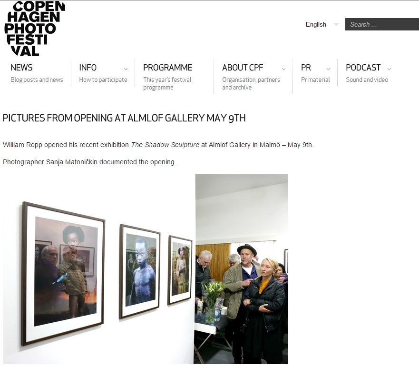Viewport: 419px width, 367px height.
Task: Click the 'How to participate' subtitle
Action: click(103, 79)
